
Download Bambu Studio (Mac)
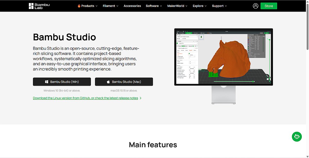(124, 82)
